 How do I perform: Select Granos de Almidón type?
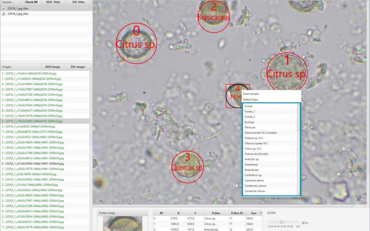click(x=270, y=154)
